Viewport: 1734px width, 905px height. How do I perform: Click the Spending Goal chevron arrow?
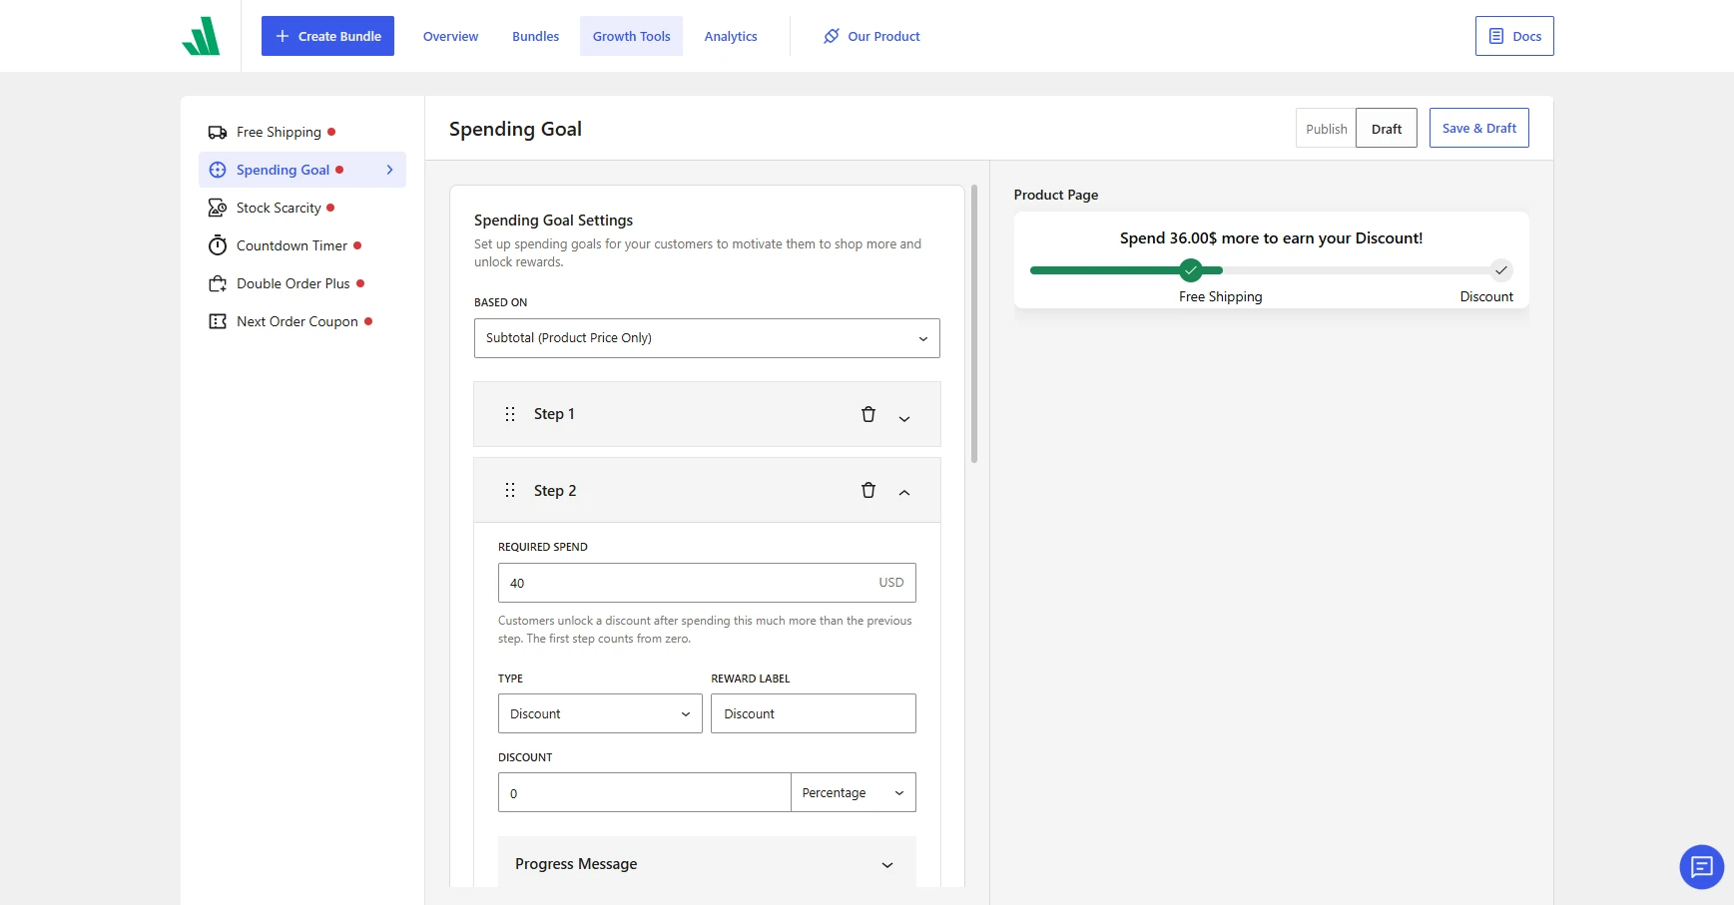[389, 170]
